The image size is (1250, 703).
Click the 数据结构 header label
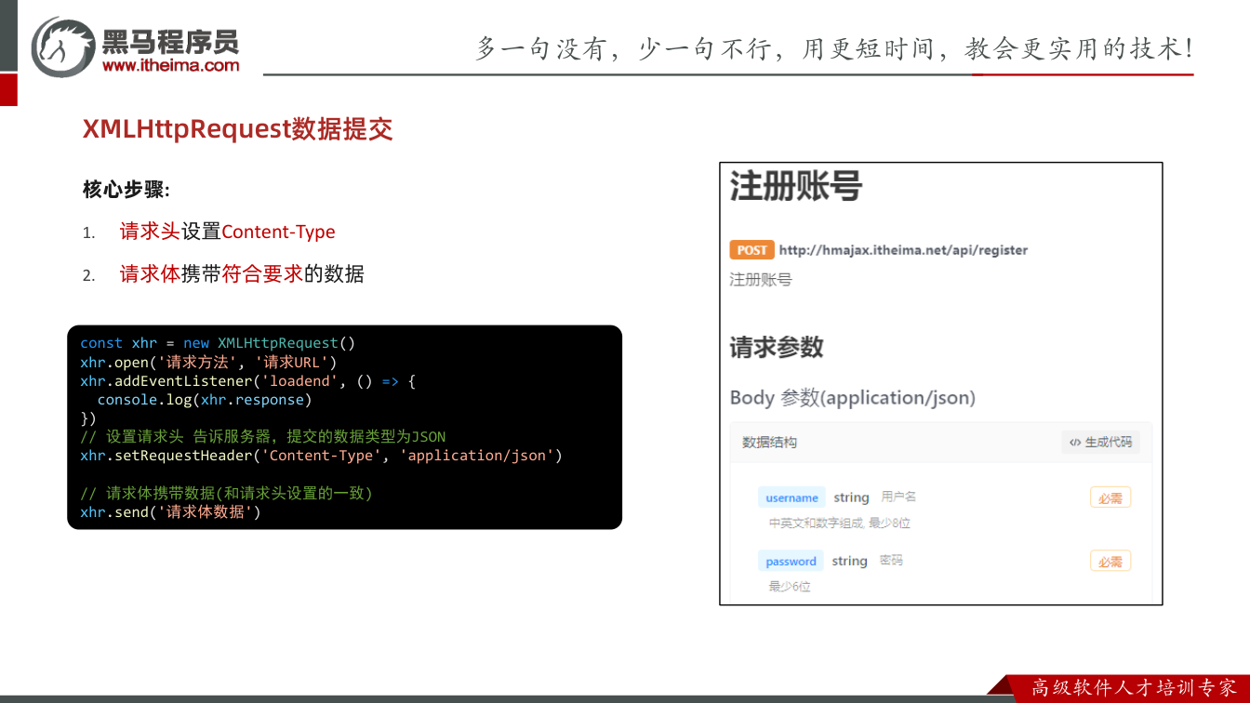coord(769,443)
